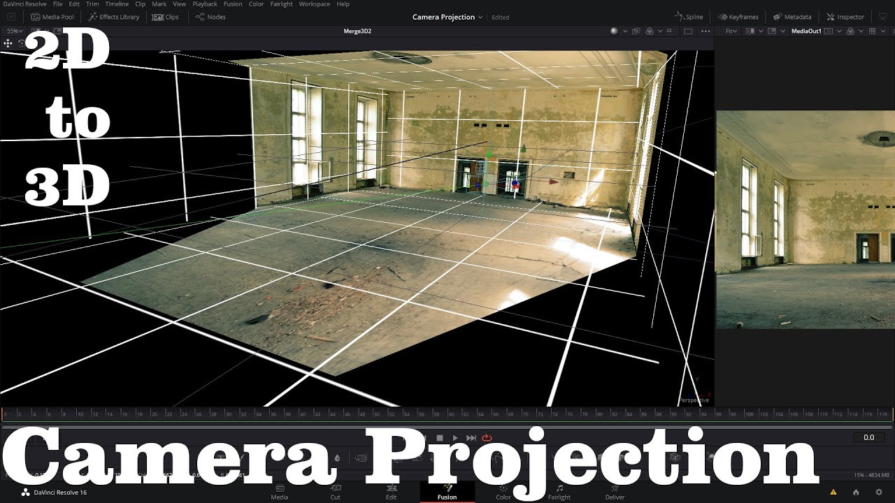Screen dimensions: 895x503
Task: Expand the right viewer grid options dropdown
Action: 883,31
